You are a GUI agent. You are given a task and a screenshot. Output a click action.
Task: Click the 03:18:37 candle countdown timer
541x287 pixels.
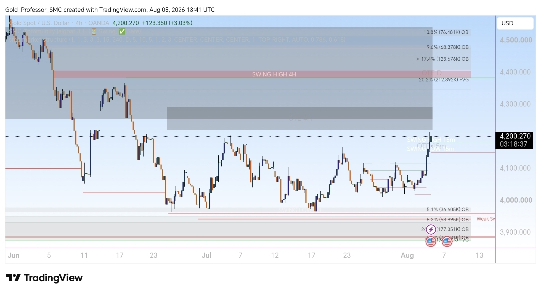(514, 144)
